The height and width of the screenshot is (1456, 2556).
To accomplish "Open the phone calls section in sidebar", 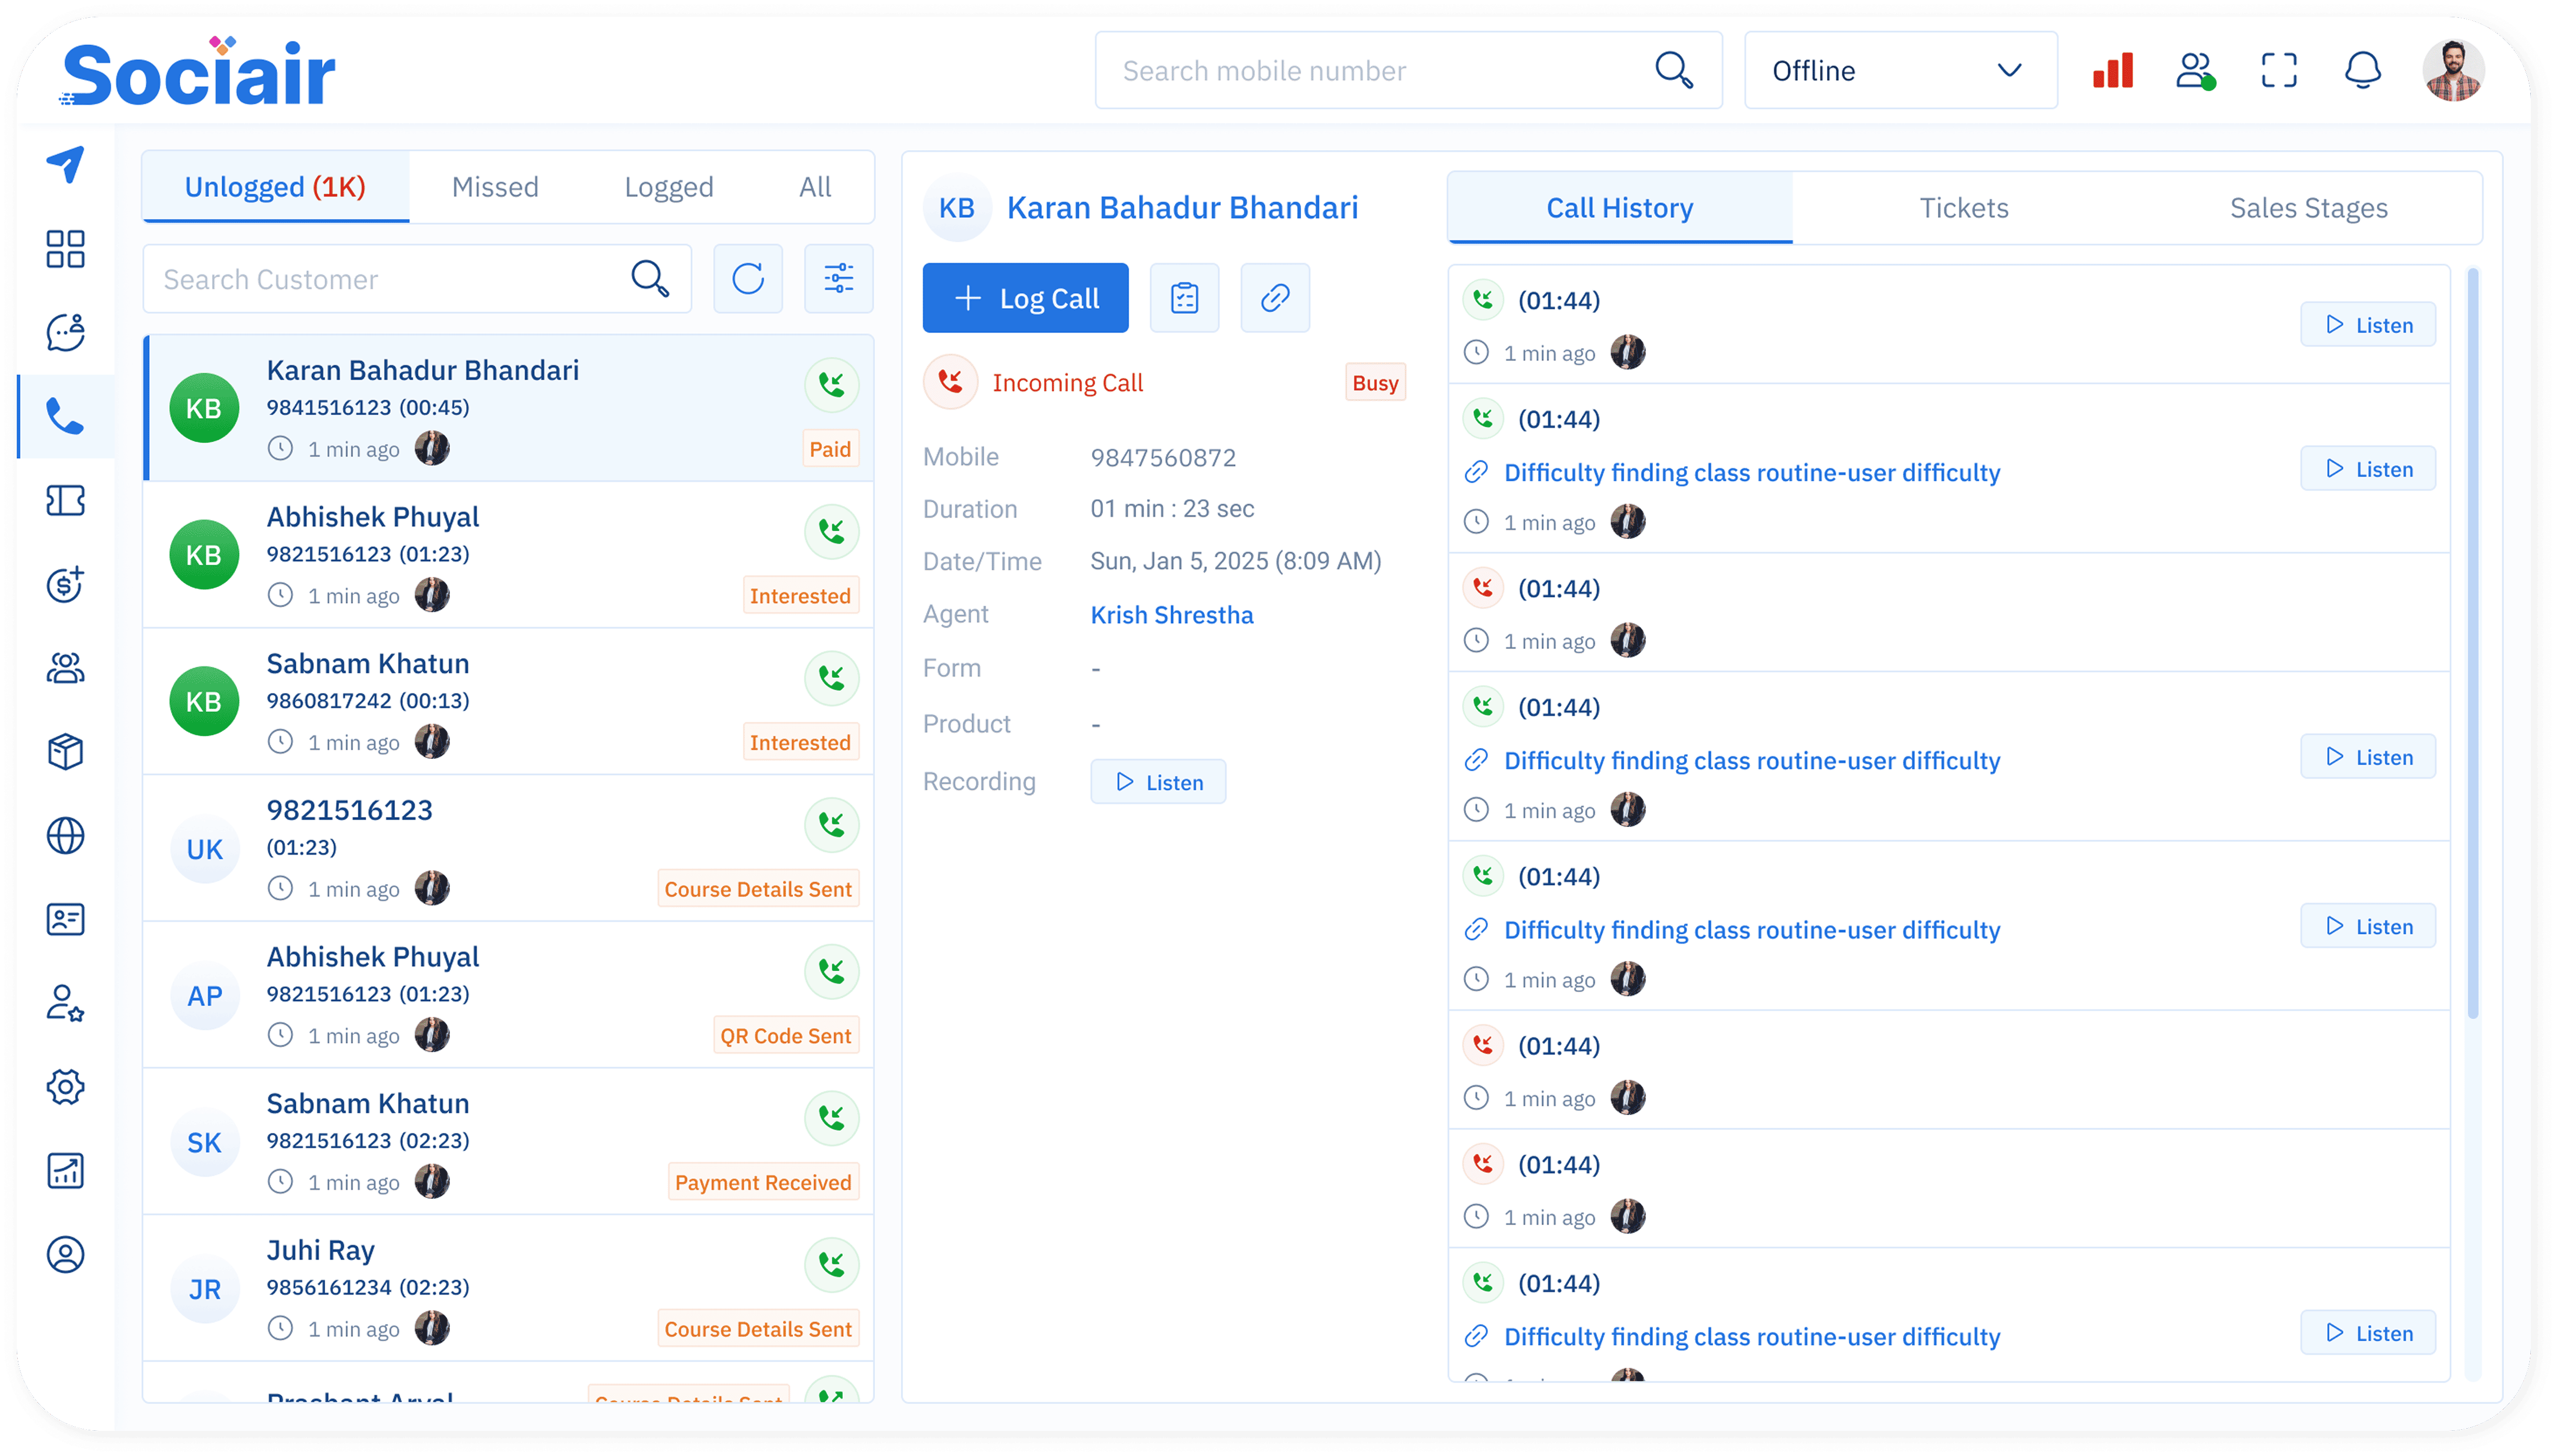I will tap(66, 416).
